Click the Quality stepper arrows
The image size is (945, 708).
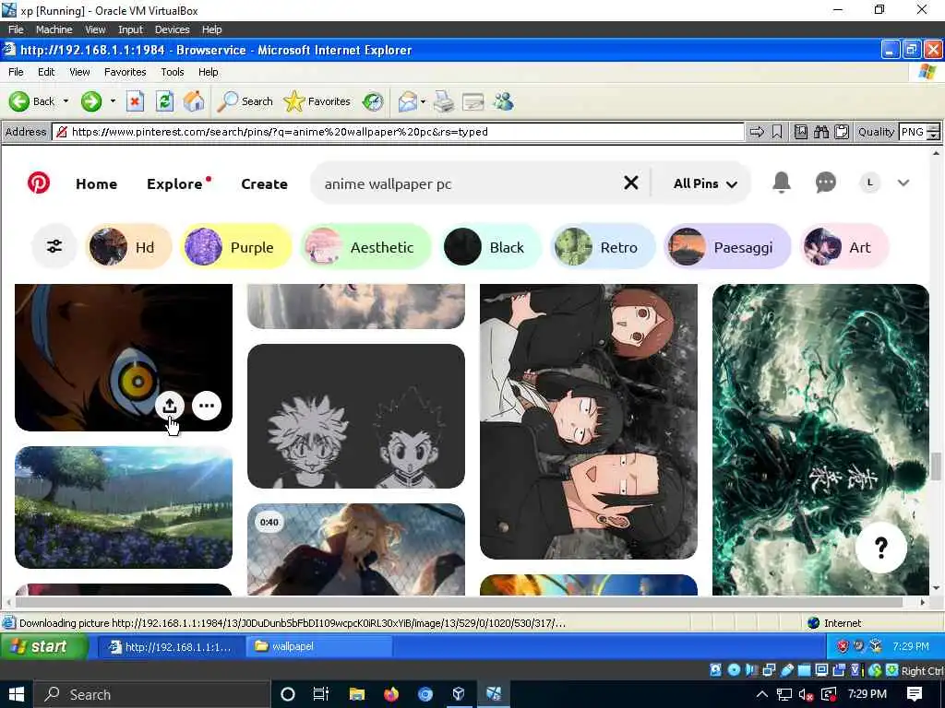click(933, 132)
